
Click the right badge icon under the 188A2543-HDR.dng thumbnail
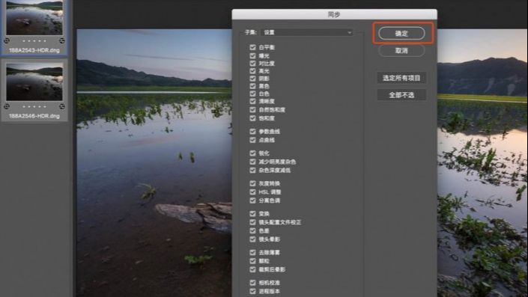(x=62, y=40)
